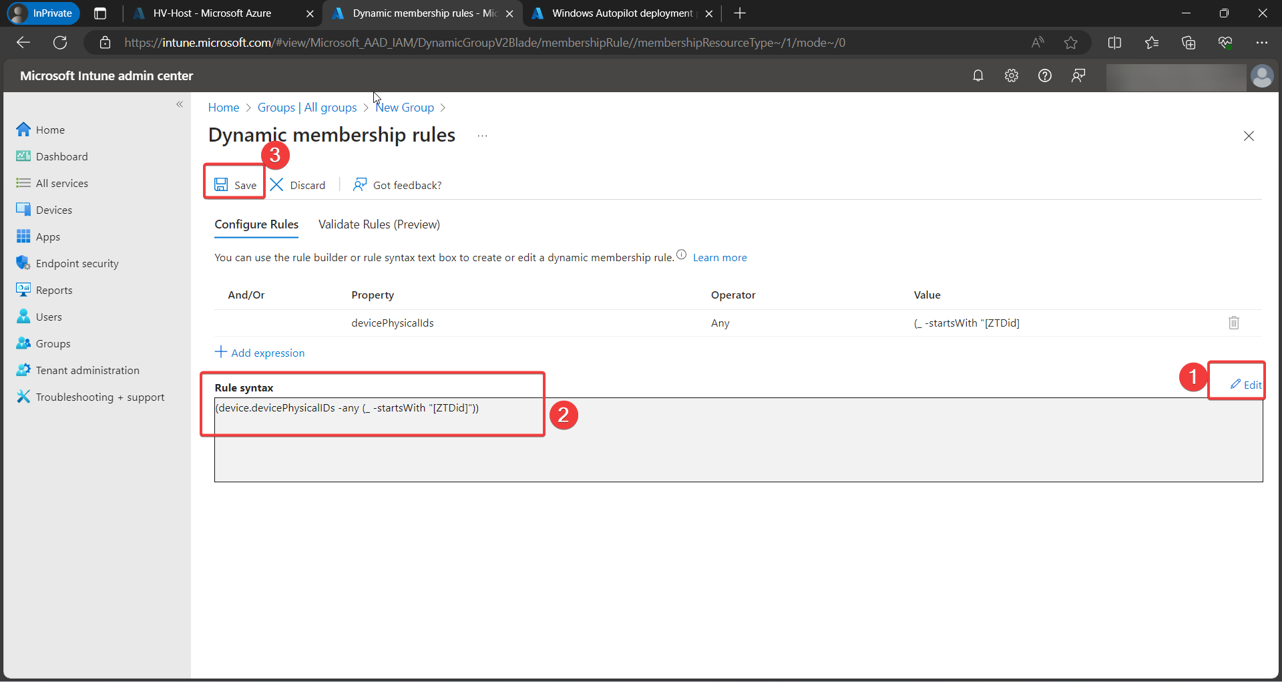Open a new browser tab
Viewport: 1282px width, 682px height.
coord(740,13)
